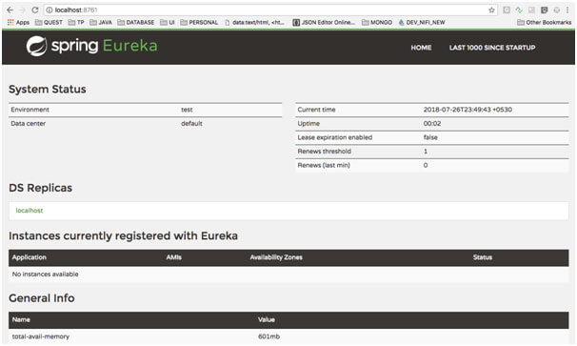Open the JSON Editor Online bookmark

324,23
